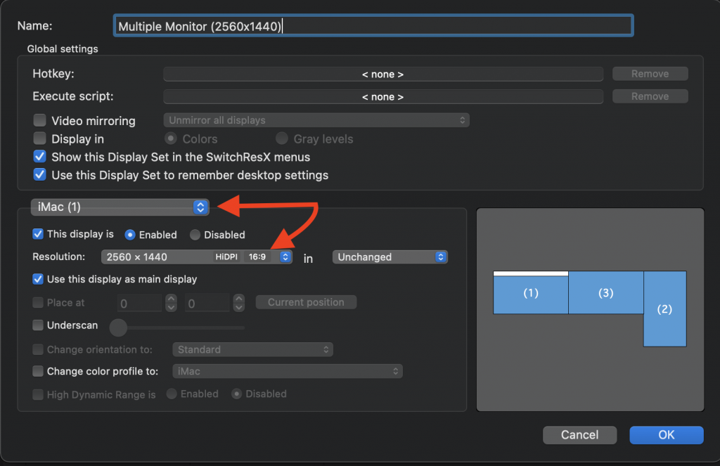This screenshot has width=720, height=466.
Task: Open the 2560 × 1440 resolution dropdown
Action: (x=197, y=257)
